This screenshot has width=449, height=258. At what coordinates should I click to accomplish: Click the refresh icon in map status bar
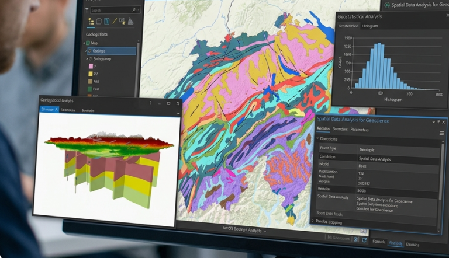point(365,240)
